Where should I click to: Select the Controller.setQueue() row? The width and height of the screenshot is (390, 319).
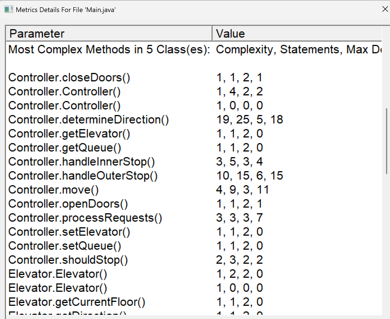tap(65, 246)
